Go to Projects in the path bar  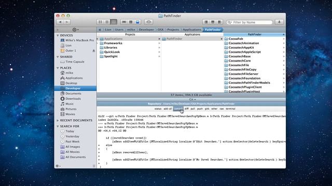click(x=173, y=30)
